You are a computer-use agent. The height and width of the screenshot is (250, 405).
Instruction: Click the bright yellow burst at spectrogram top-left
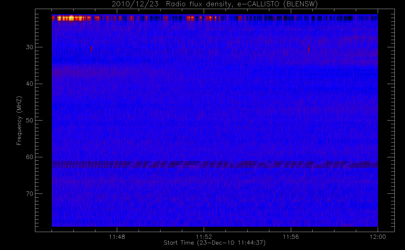click(x=71, y=18)
